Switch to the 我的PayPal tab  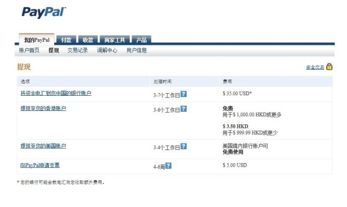click(37, 40)
